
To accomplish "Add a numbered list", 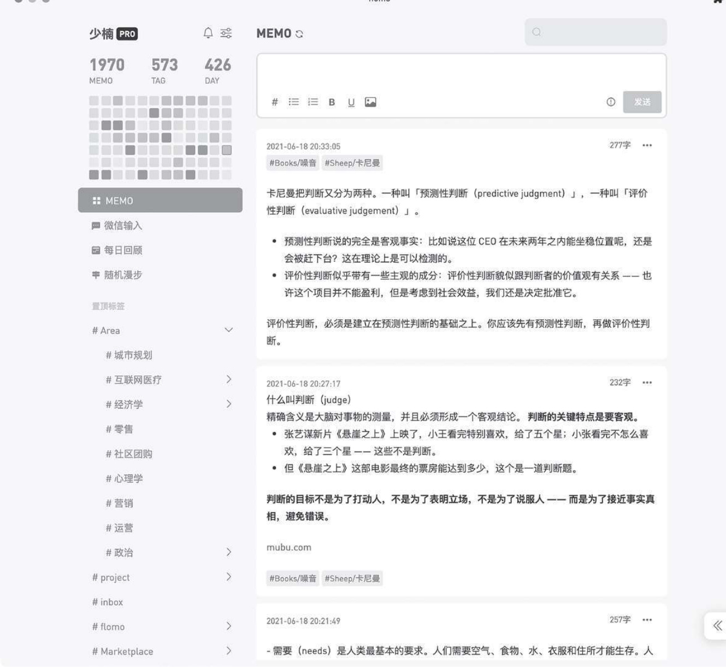I will click(313, 102).
